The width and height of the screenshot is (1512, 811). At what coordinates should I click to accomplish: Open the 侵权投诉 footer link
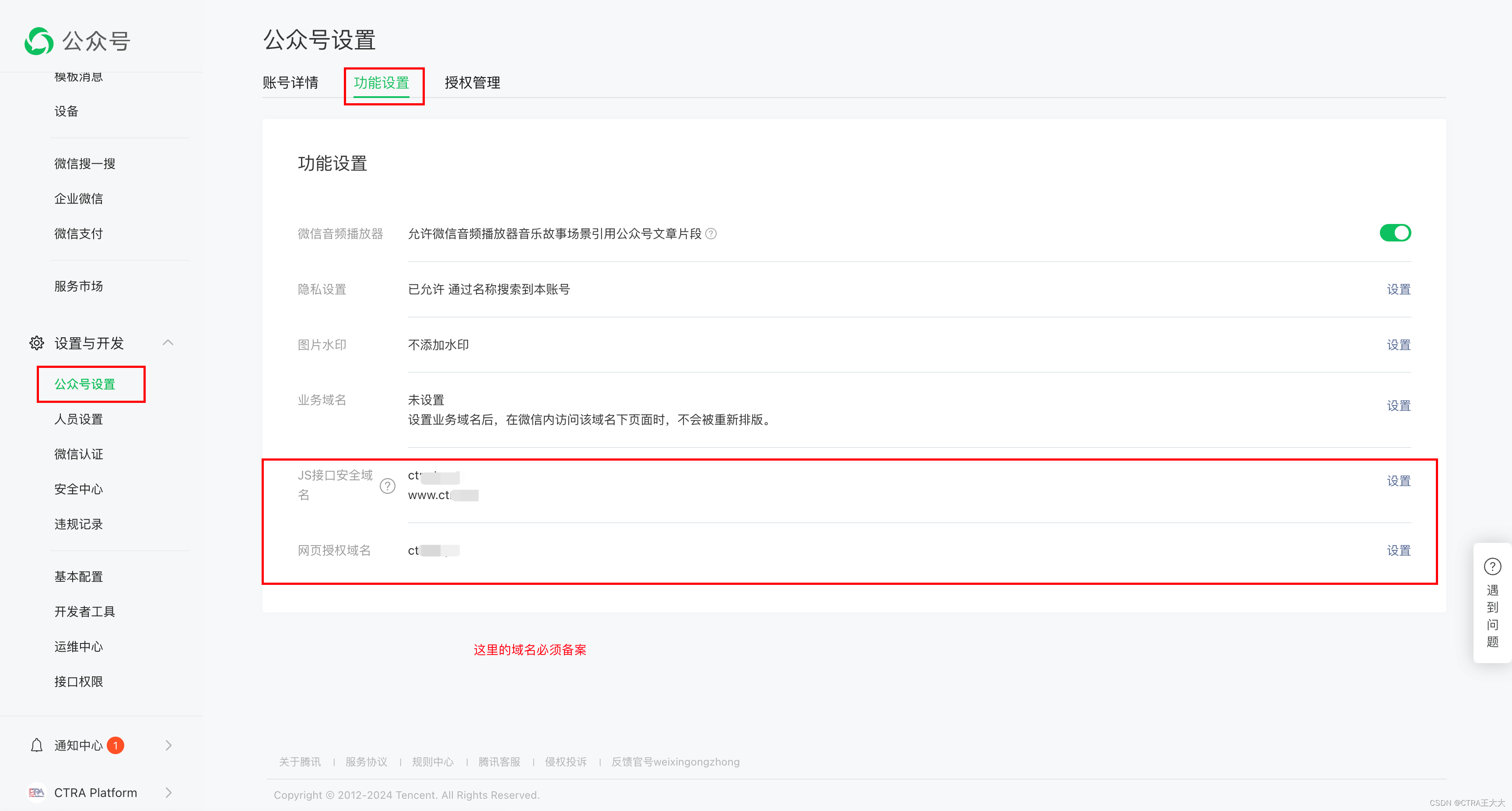click(566, 762)
